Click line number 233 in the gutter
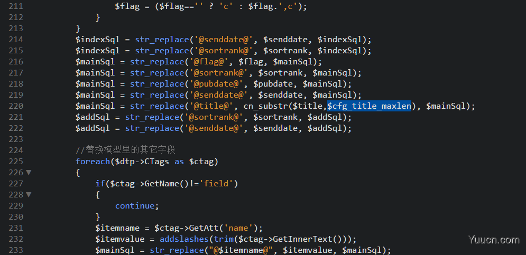Screen dimensions: 526x255 pyautogui.click(x=16, y=250)
